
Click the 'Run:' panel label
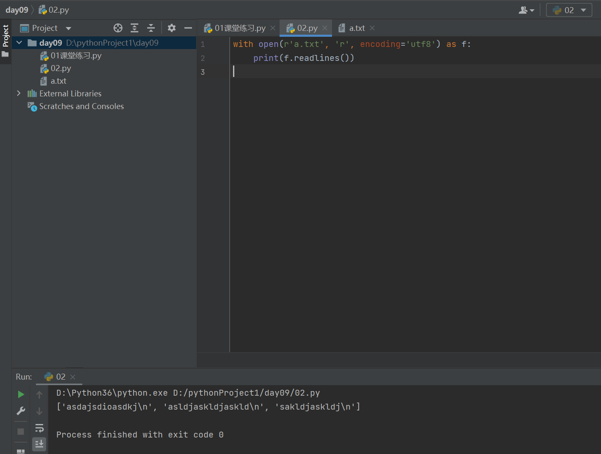click(x=24, y=377)
